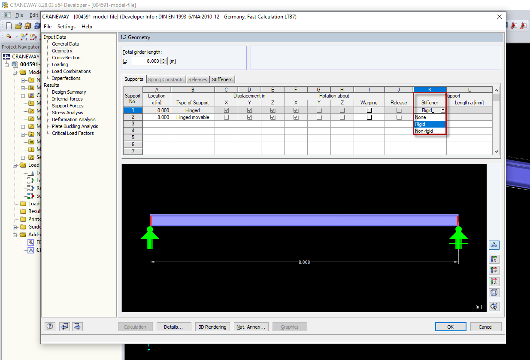This screenshot has width=530, height=360.
Task: Select the Supports tab
Action: click(x=134, y=79)
